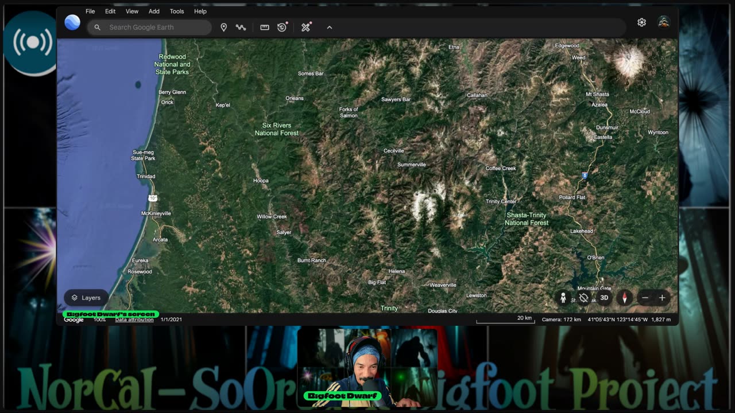The width and height of the screenshot is (735, 413).
Task: Zoom out with the minus button
Action: 645,298
